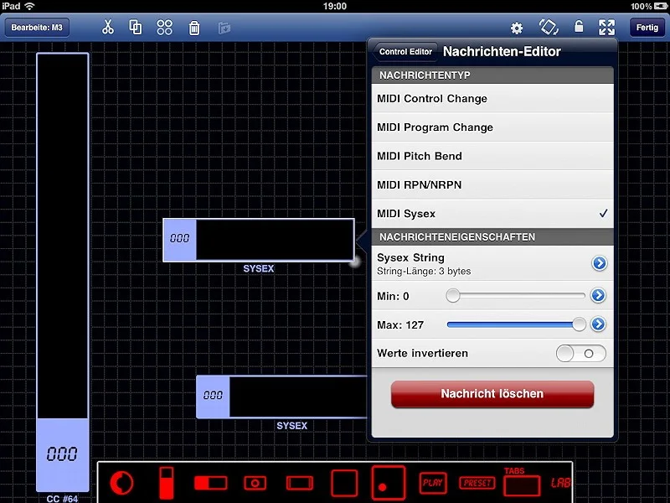Click the CC #64 label

(x=62, y=498)
